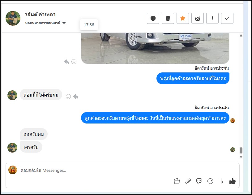The image size is (252, 195).
Task: Select message พรุ่งนี้ลูกค้าสะดวกรับสายกี่โมงคะ
Action: pos(193,78)
